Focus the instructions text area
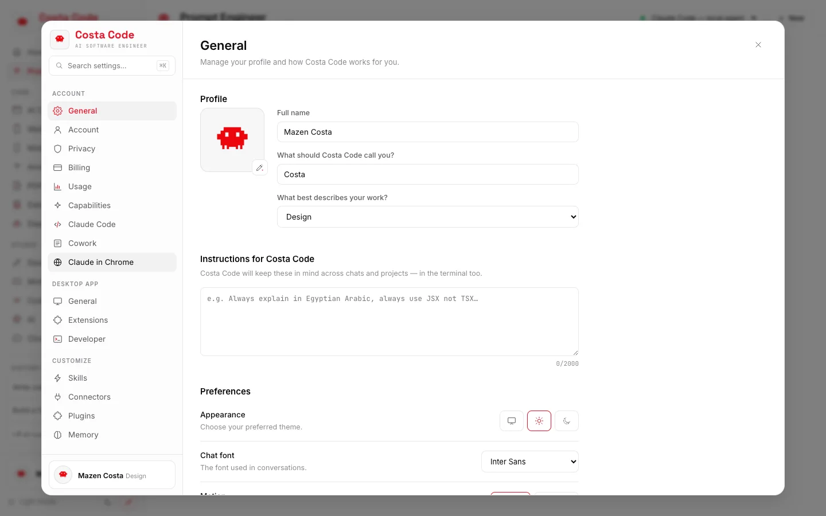This screenshot has height=516, width=826. (389, 322)
